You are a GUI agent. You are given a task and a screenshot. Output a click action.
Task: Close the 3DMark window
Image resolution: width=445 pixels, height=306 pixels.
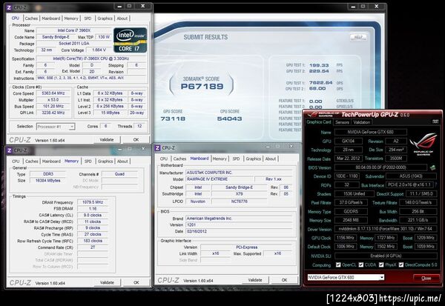point(376,6)
